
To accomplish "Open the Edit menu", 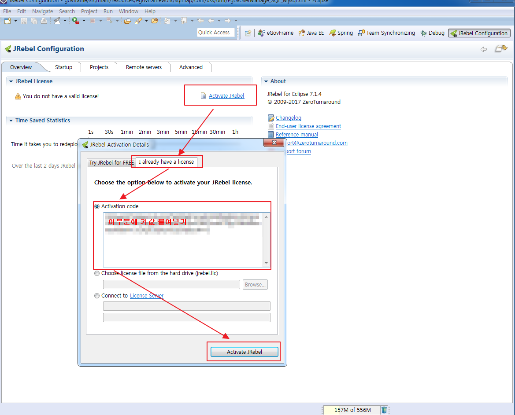I will [x=21, y=11].
